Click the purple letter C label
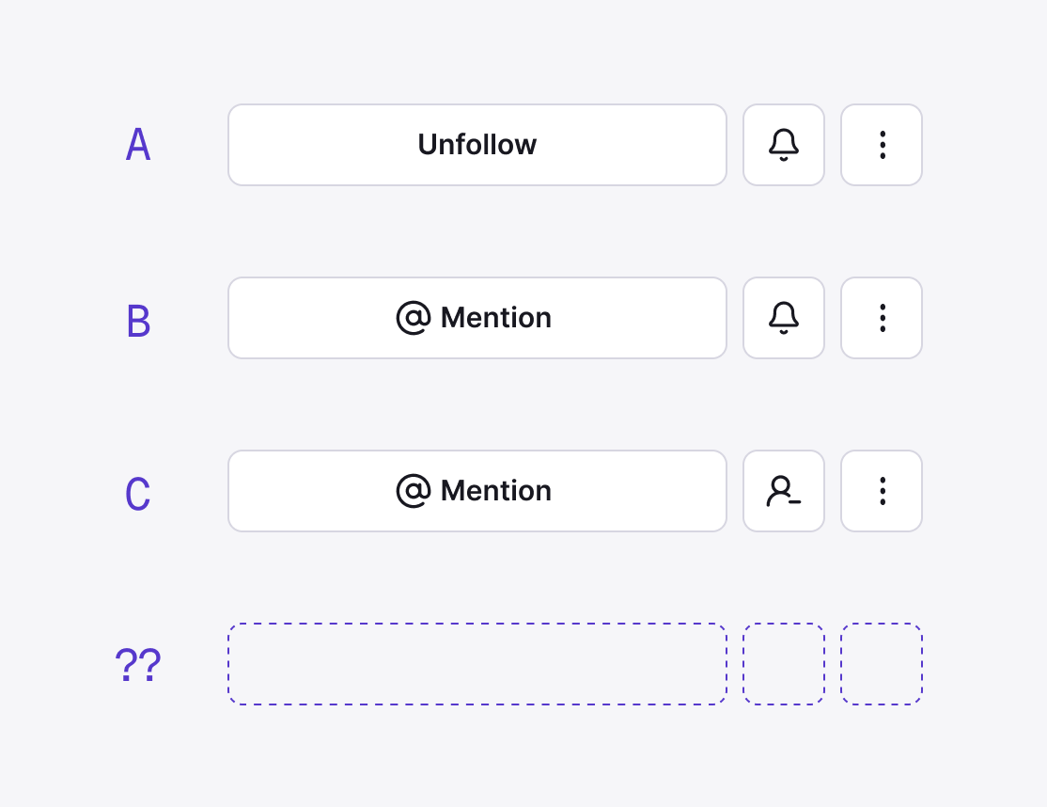 click(x=138, y=495)
